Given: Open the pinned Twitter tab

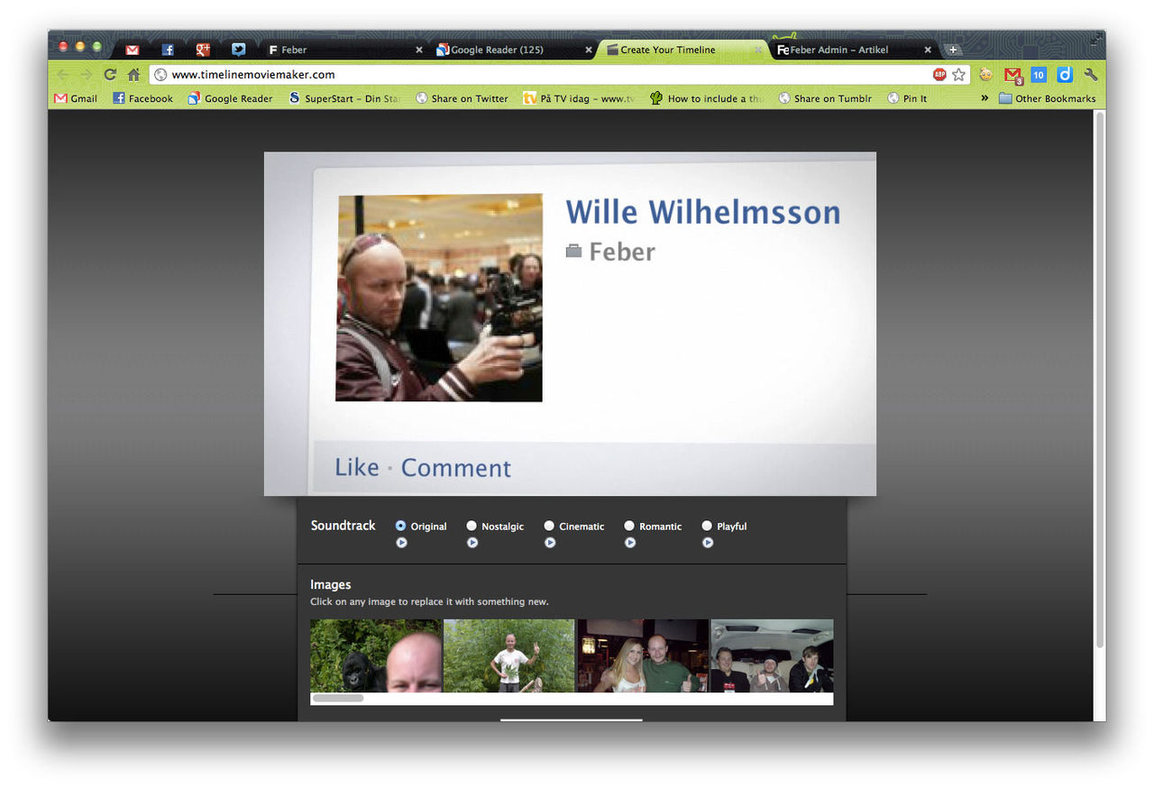Looking at the screenshot, I should 238,50.
